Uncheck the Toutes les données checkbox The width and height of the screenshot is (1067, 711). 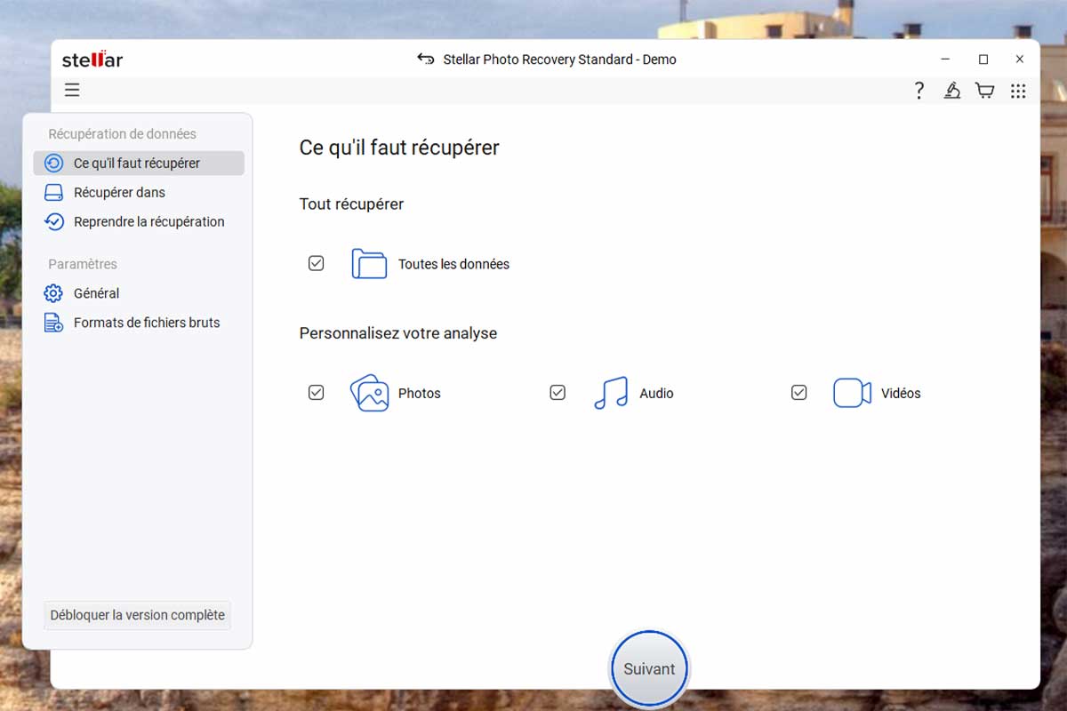(x=316, y=264)
